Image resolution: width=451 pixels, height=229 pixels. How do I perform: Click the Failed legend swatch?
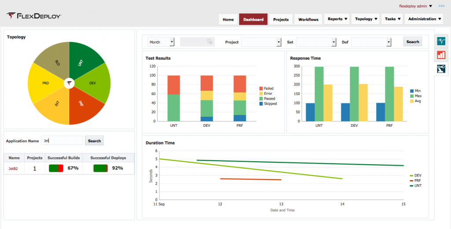261,89
